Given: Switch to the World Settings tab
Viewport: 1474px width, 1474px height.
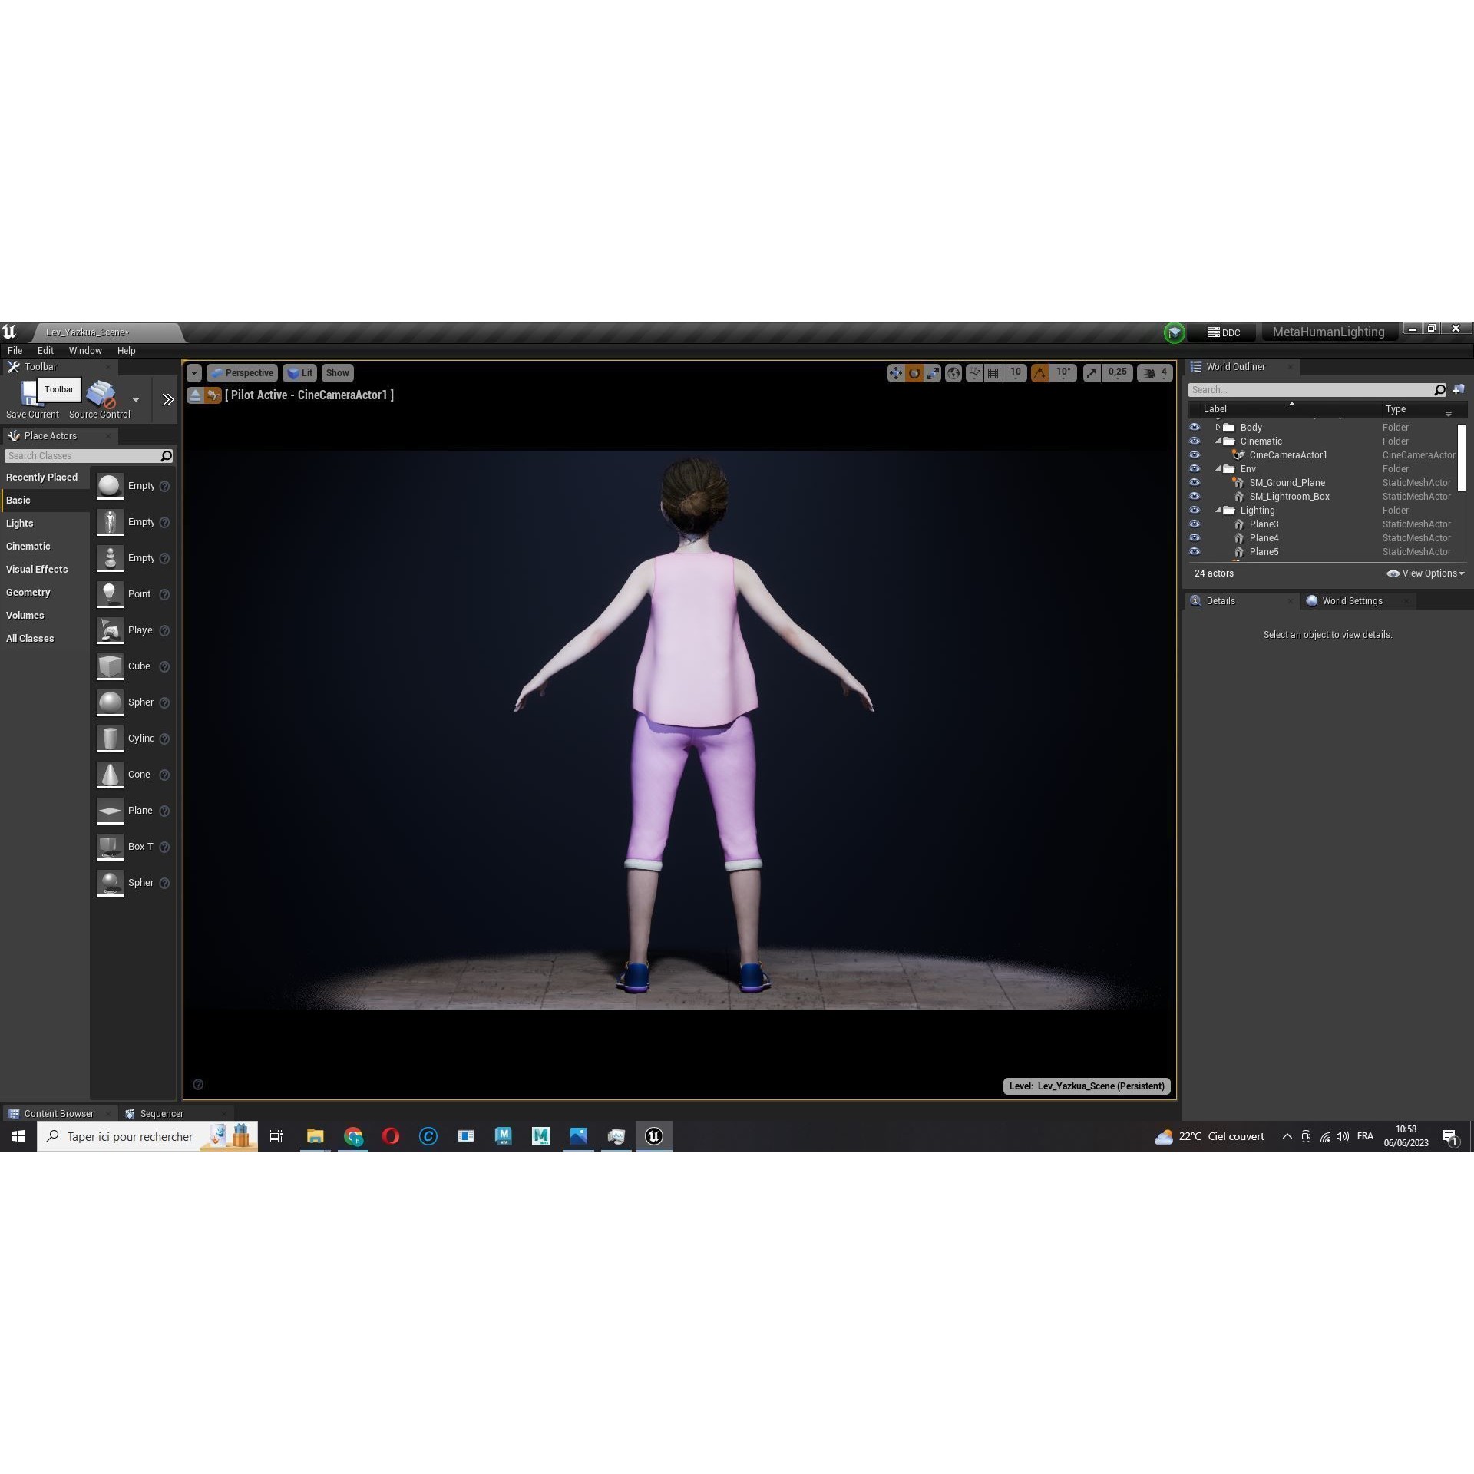Looking at the screenshot, I should point(1351,600).
